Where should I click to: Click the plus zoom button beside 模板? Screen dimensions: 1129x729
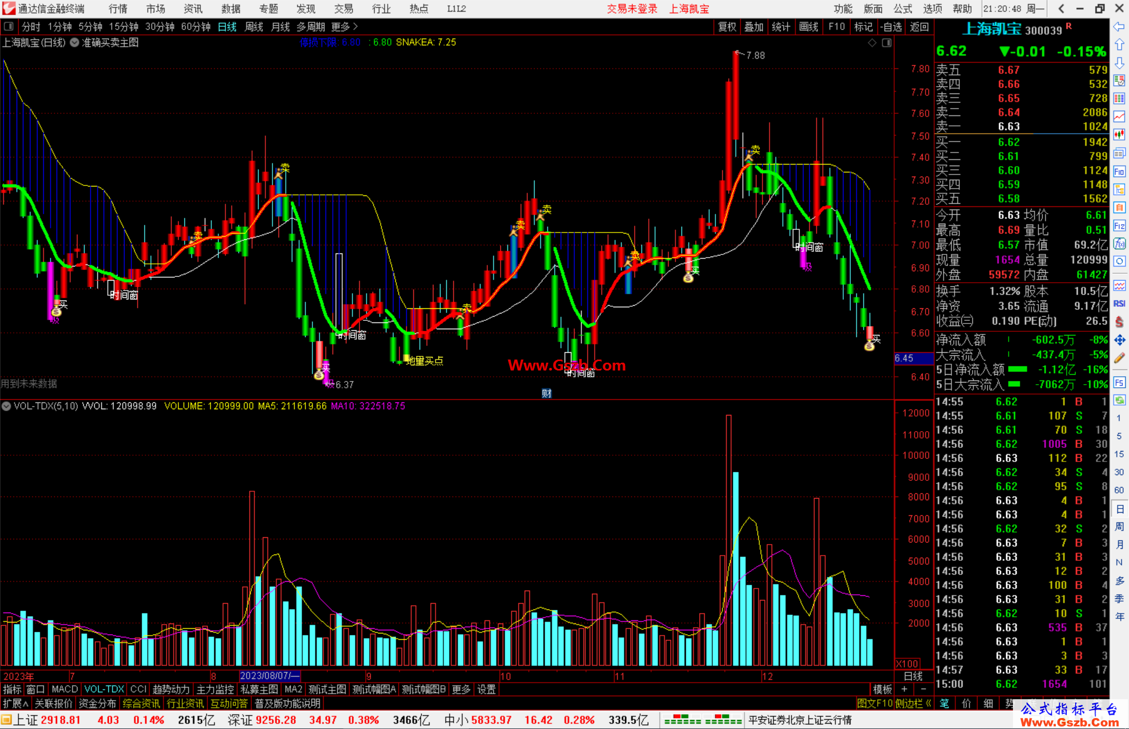click(x=905, y=689)
